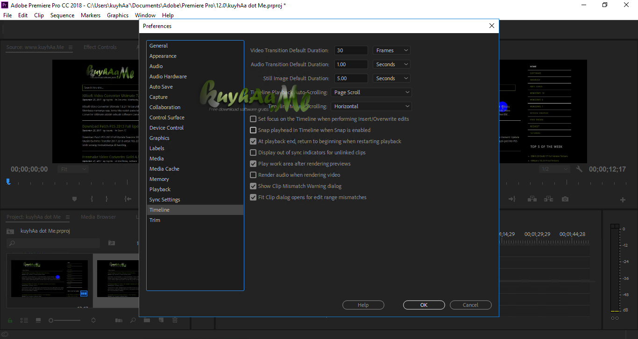
Task: Open the Frames unit dropdown for video transition
Action: click(x=391, y=50)
